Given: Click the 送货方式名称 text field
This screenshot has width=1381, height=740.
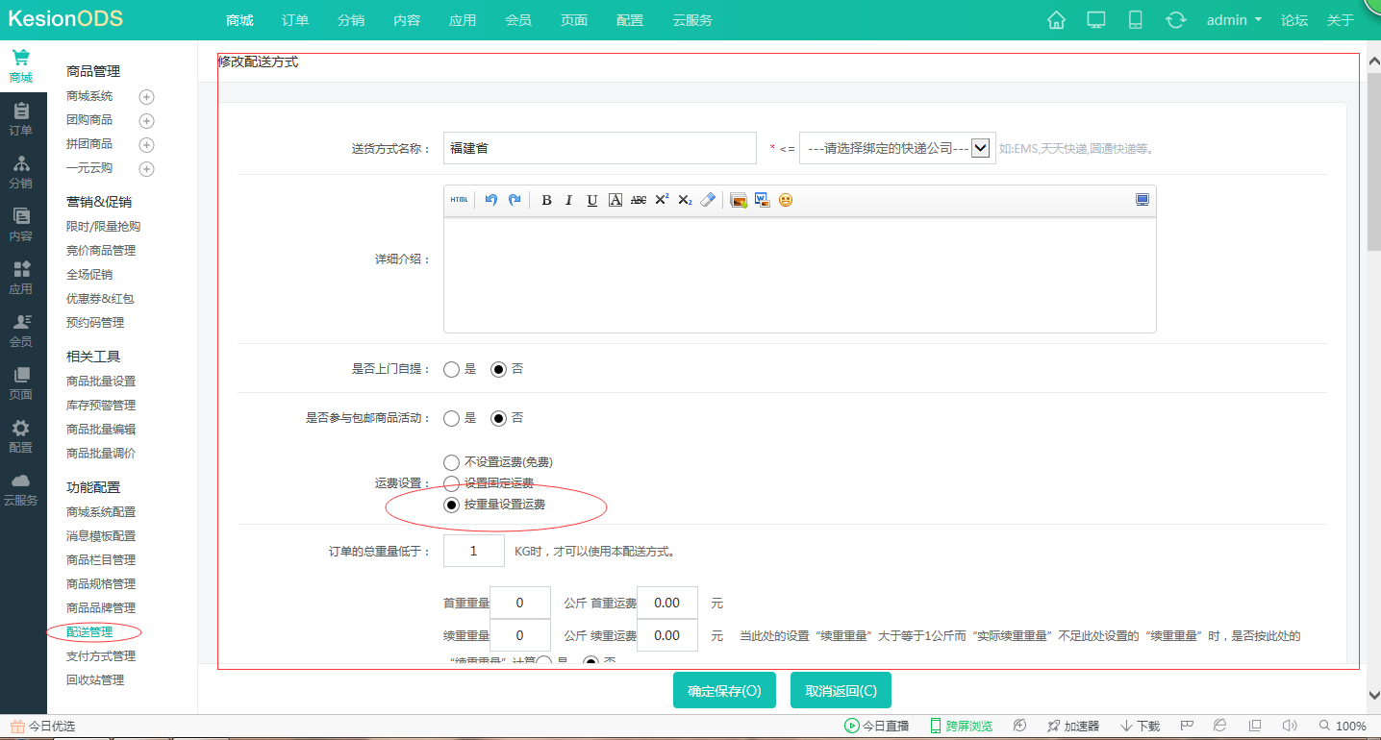Looking at the screenshot, I should coord(600,148).
